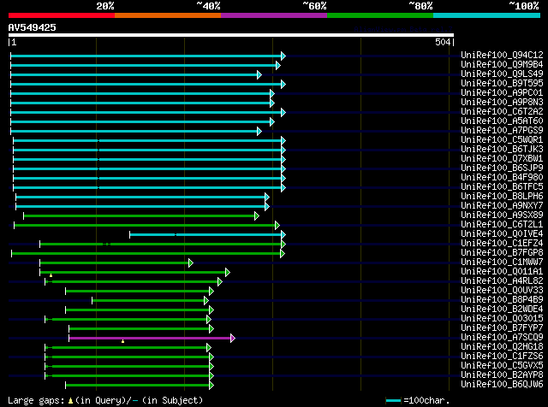
Task: Click the orange ~40% identity color segment
Action: [168, 15]
